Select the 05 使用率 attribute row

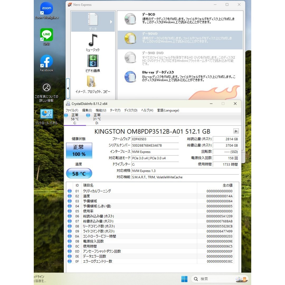(150, 211)
